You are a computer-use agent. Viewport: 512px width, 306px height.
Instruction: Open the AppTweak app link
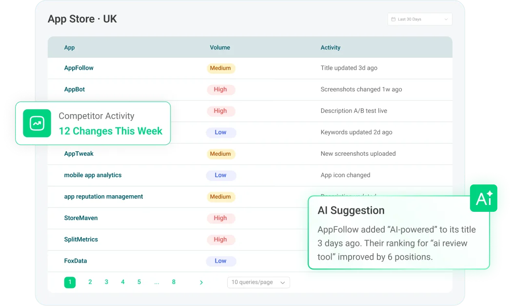(79, 154)
